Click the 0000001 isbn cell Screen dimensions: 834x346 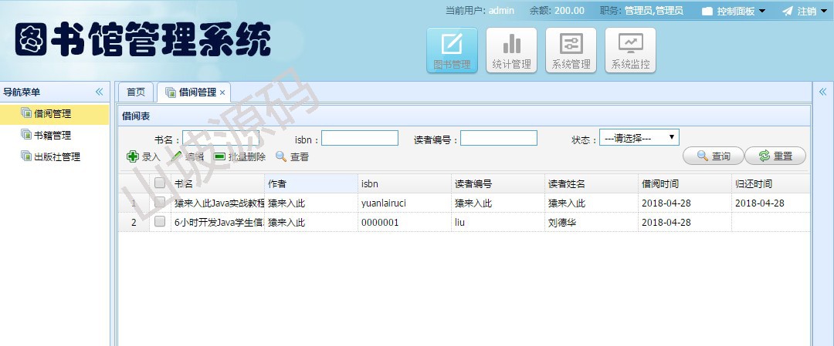point(405,223)
